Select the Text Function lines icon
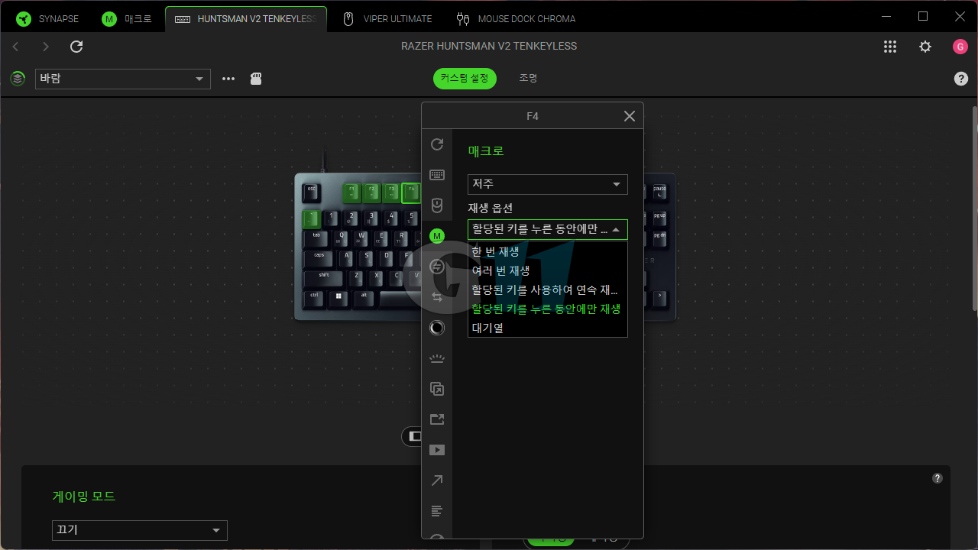Viewport: 978px width, 550px height. coord(437,511)
